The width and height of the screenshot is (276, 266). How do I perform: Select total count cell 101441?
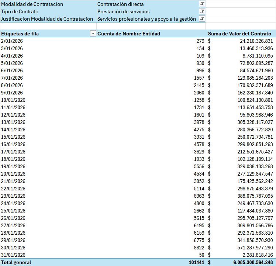[x=197, y=262]
